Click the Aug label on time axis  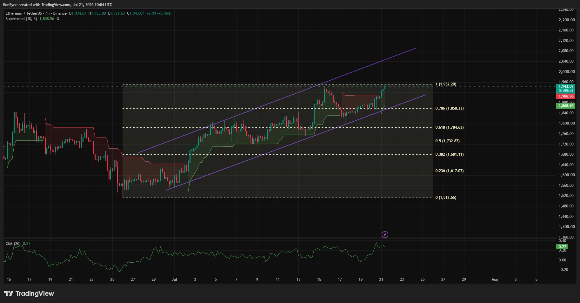495,279
